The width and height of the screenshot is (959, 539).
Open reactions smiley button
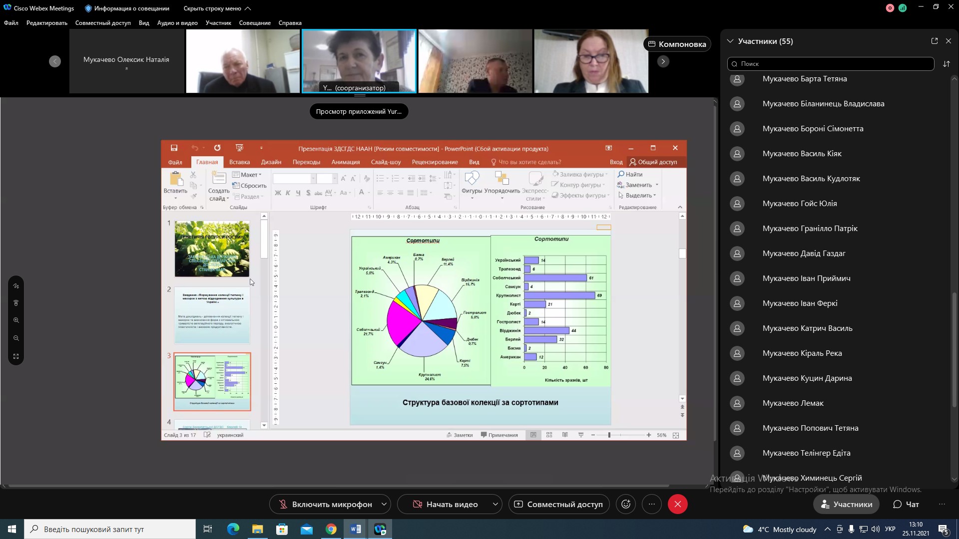(626, 504)
